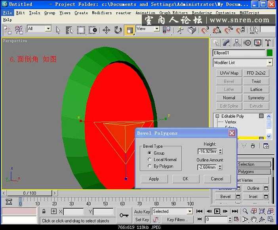Click the 0 / 100 time slider
Image resolution: width=278 pixels, height=230 pixels.
pos(30,193)
